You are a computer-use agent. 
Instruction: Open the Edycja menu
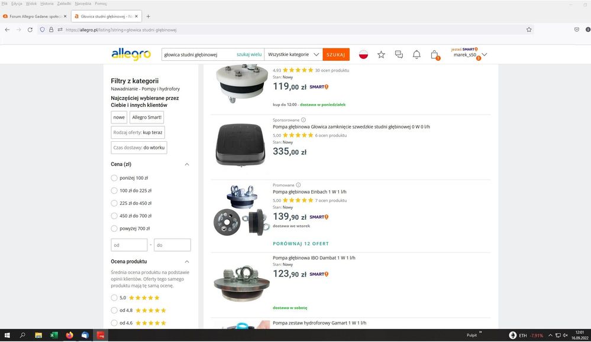point(17,4)
